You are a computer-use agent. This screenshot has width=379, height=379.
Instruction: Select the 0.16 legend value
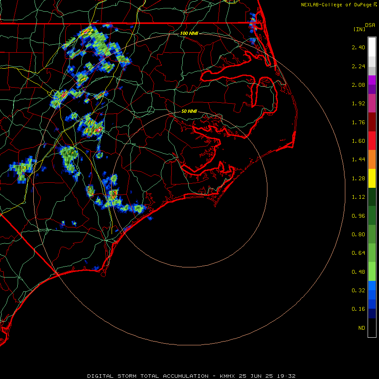358,309
